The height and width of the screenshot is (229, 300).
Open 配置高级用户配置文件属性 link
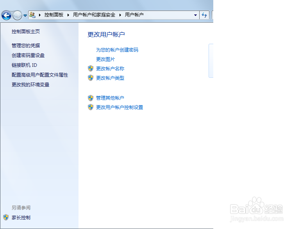click(40, 75)
